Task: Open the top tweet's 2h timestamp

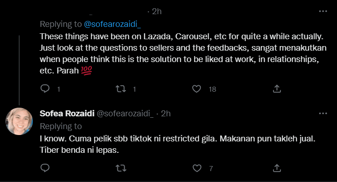Action: (x=157, y=11)
